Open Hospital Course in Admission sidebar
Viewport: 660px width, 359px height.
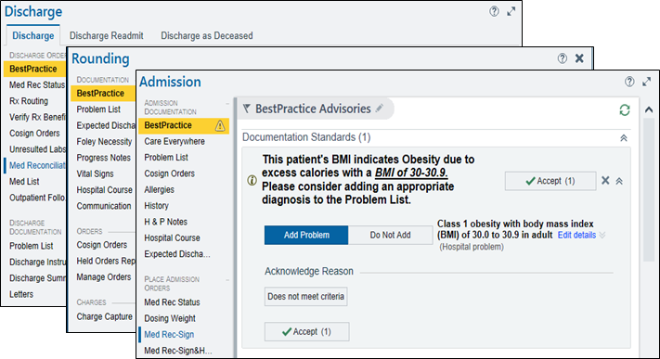pos(172,237)
